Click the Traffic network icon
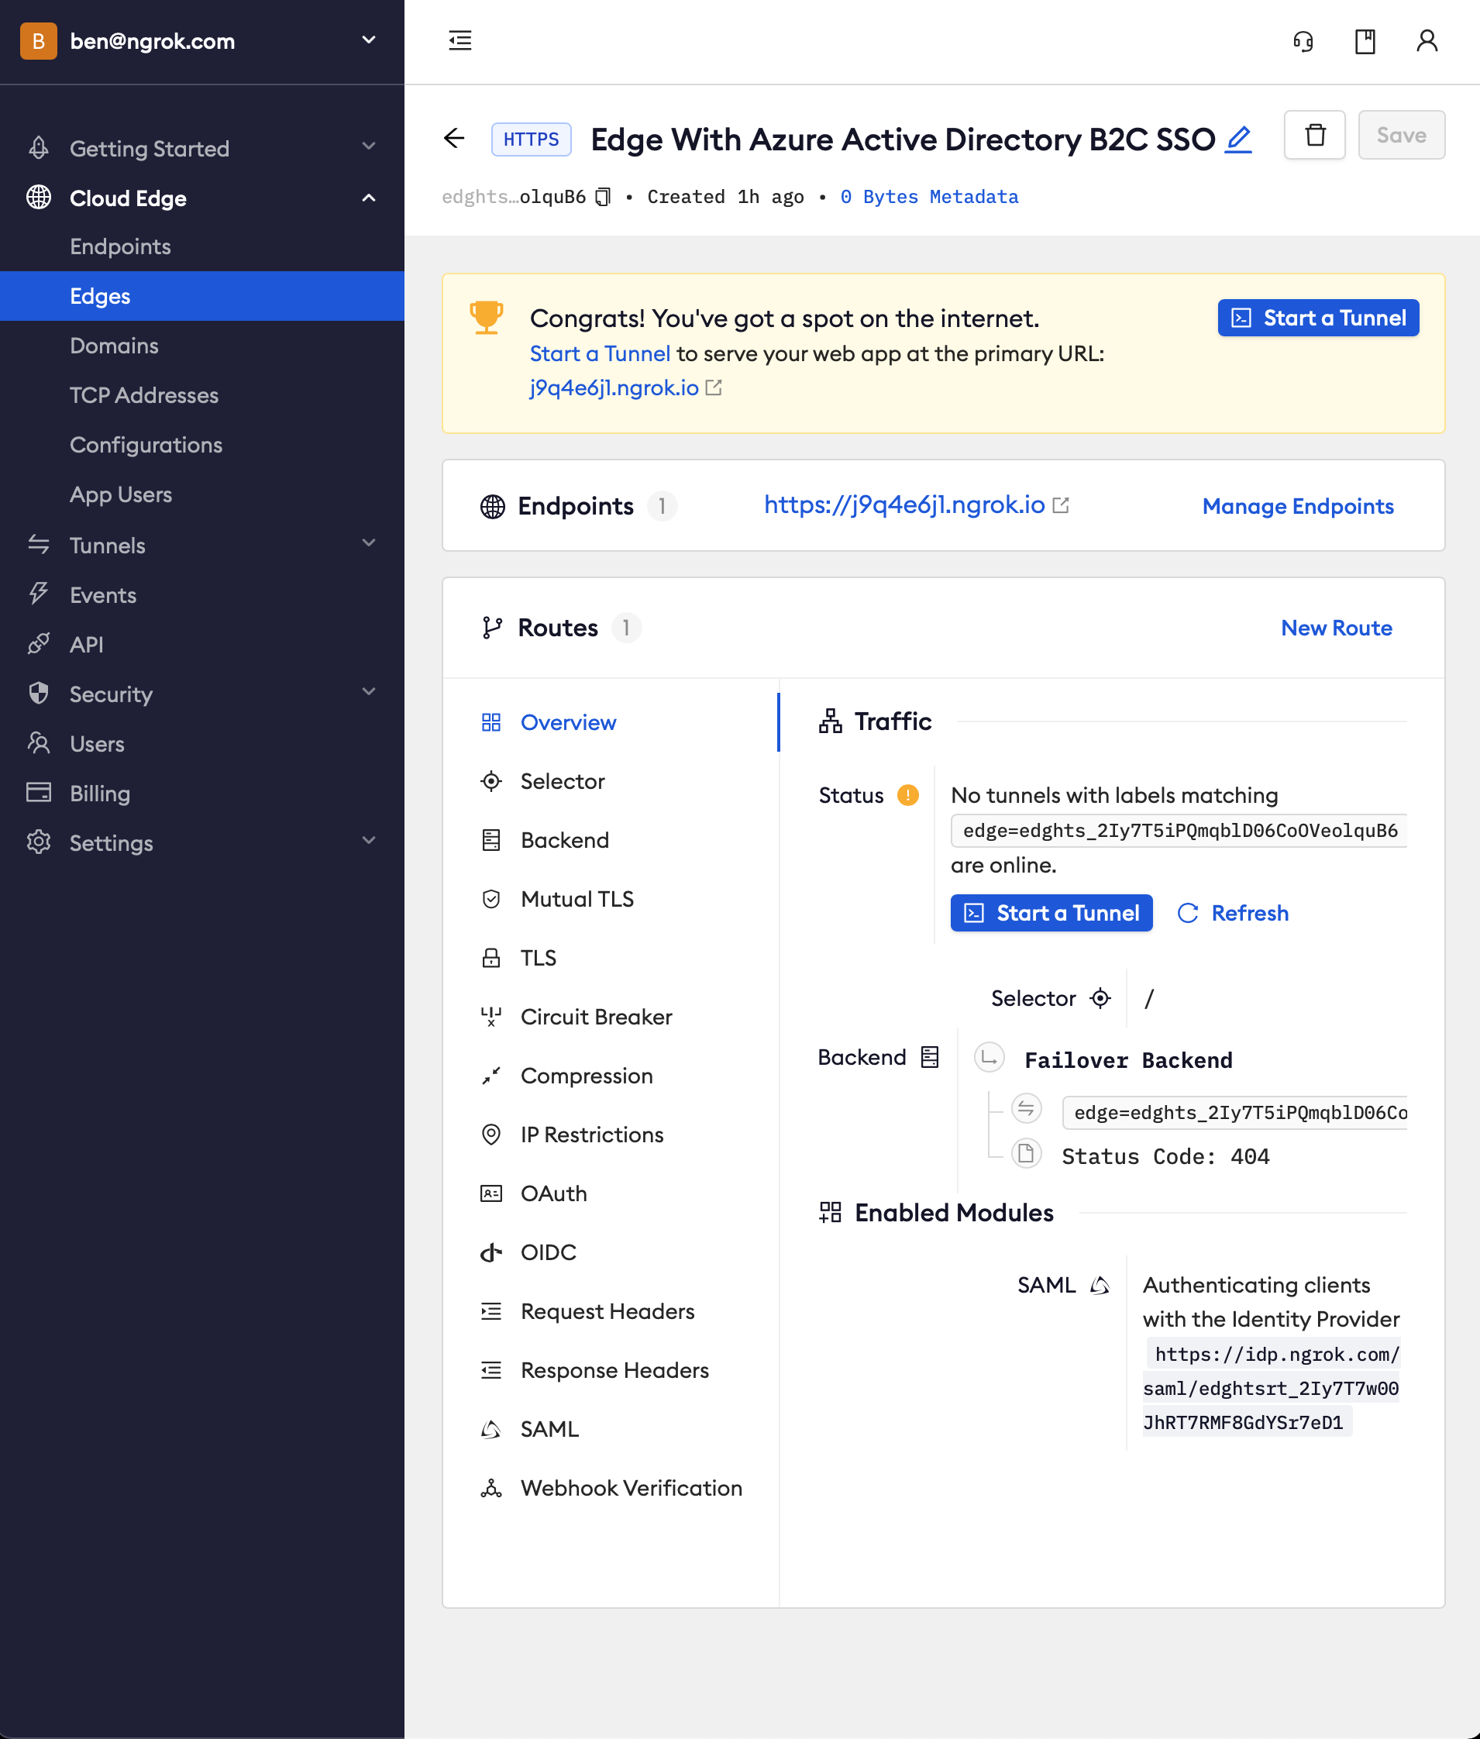1480x1739 pixels. point(831,721)
